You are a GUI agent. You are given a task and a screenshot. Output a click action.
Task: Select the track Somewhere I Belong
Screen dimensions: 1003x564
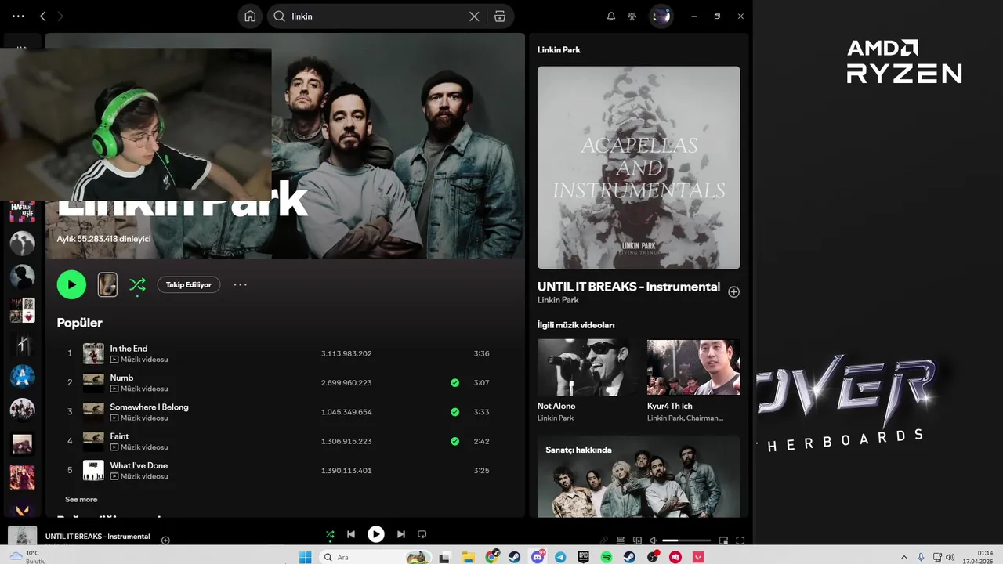tap(149, 407)
